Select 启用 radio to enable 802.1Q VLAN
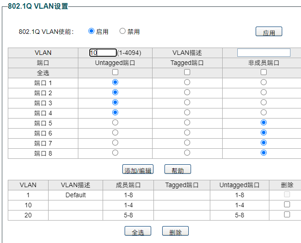 click(91, 31)
